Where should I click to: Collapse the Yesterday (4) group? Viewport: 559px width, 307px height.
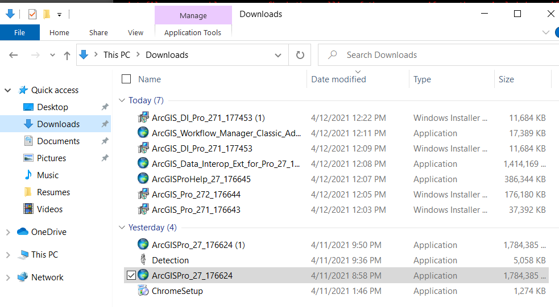122,228
